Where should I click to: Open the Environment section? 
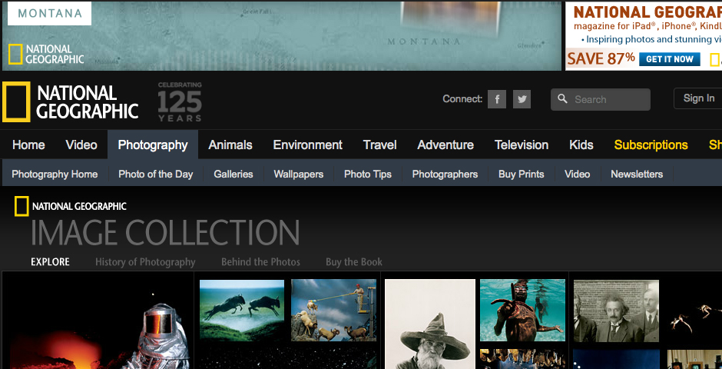307,145
